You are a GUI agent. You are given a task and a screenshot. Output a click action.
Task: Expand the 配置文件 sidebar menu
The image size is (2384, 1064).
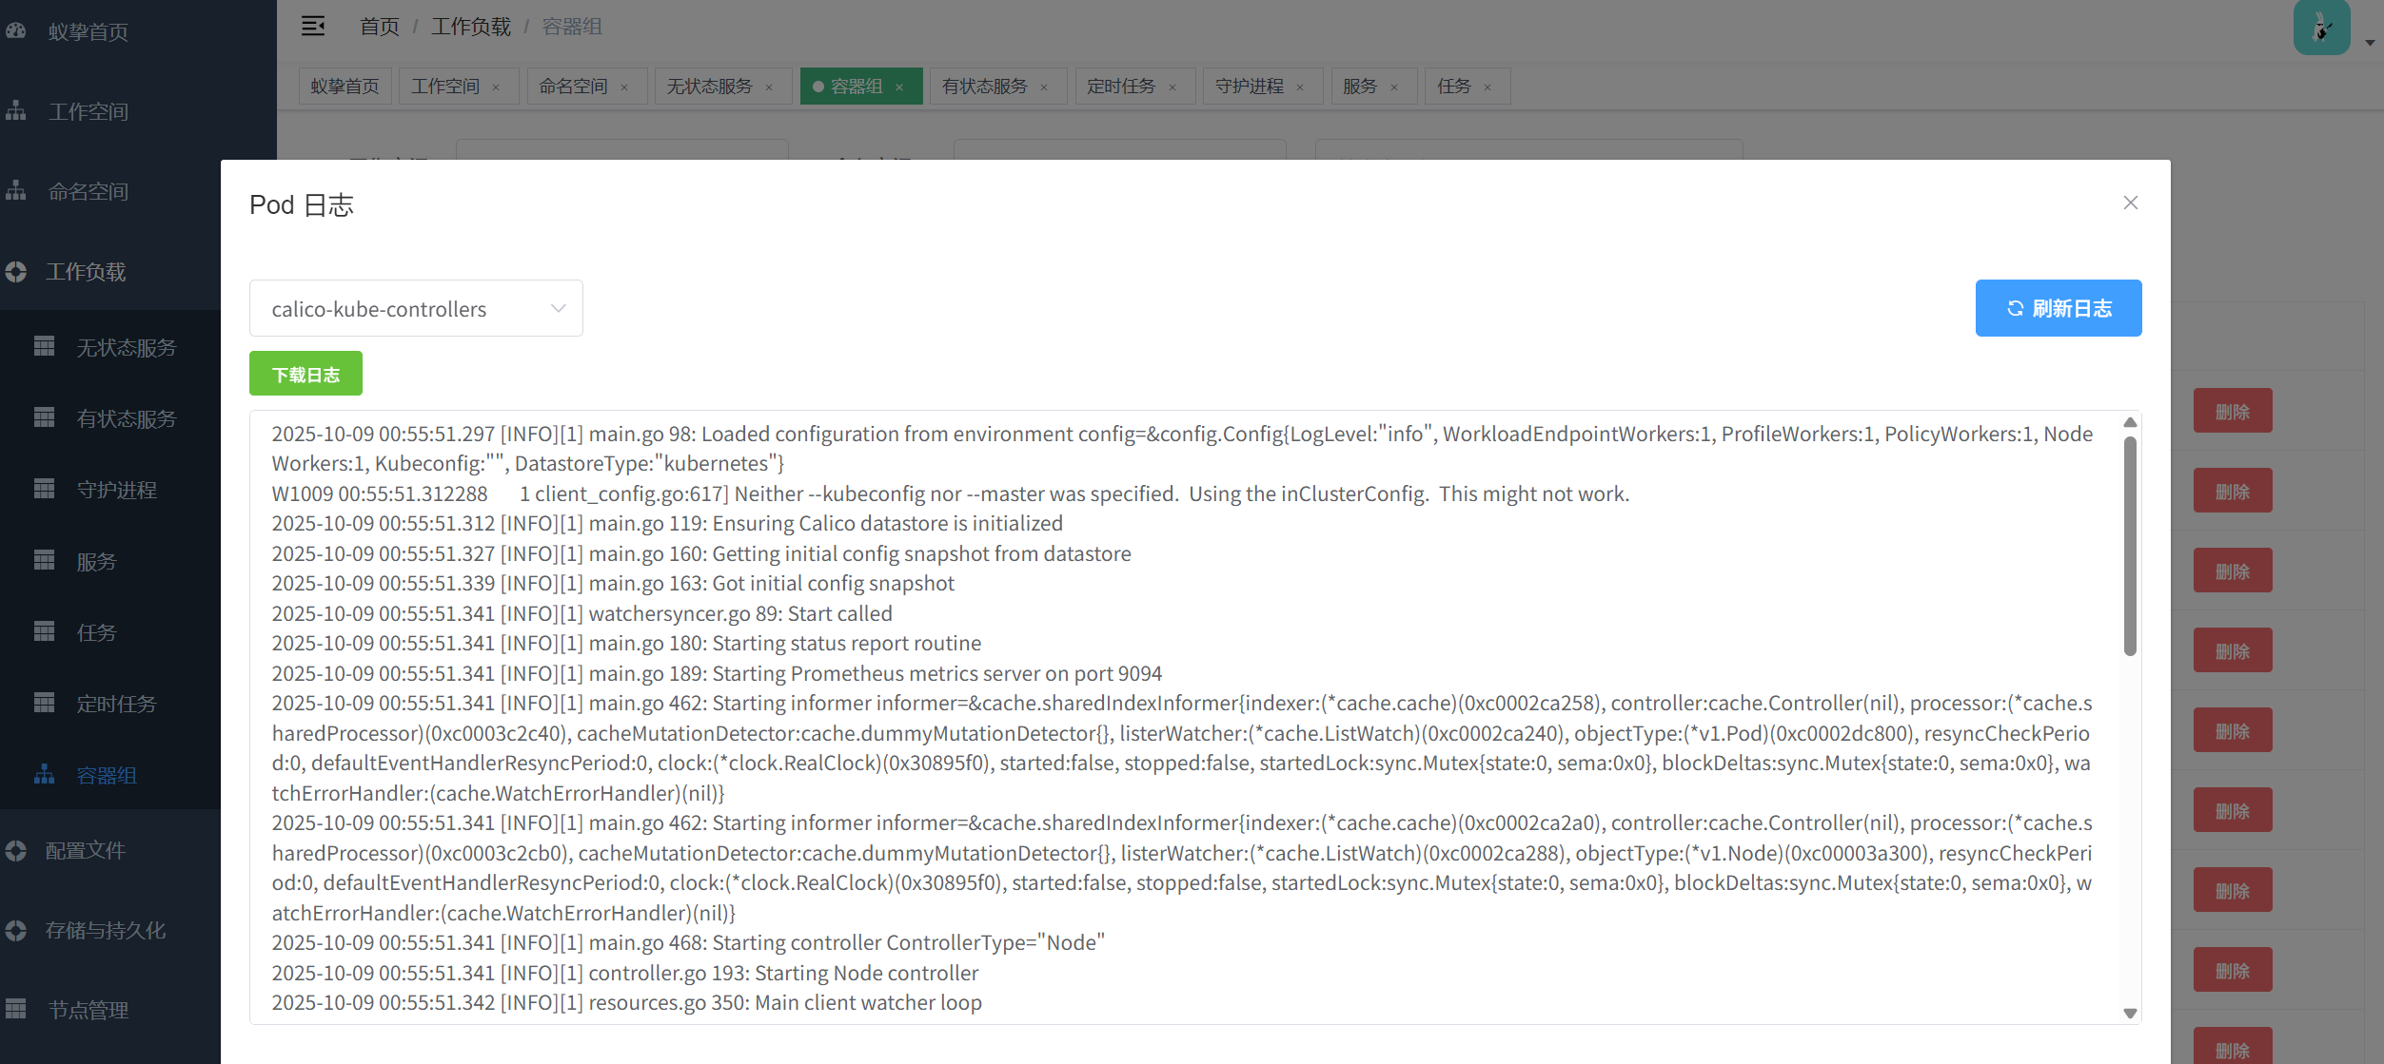86,850
